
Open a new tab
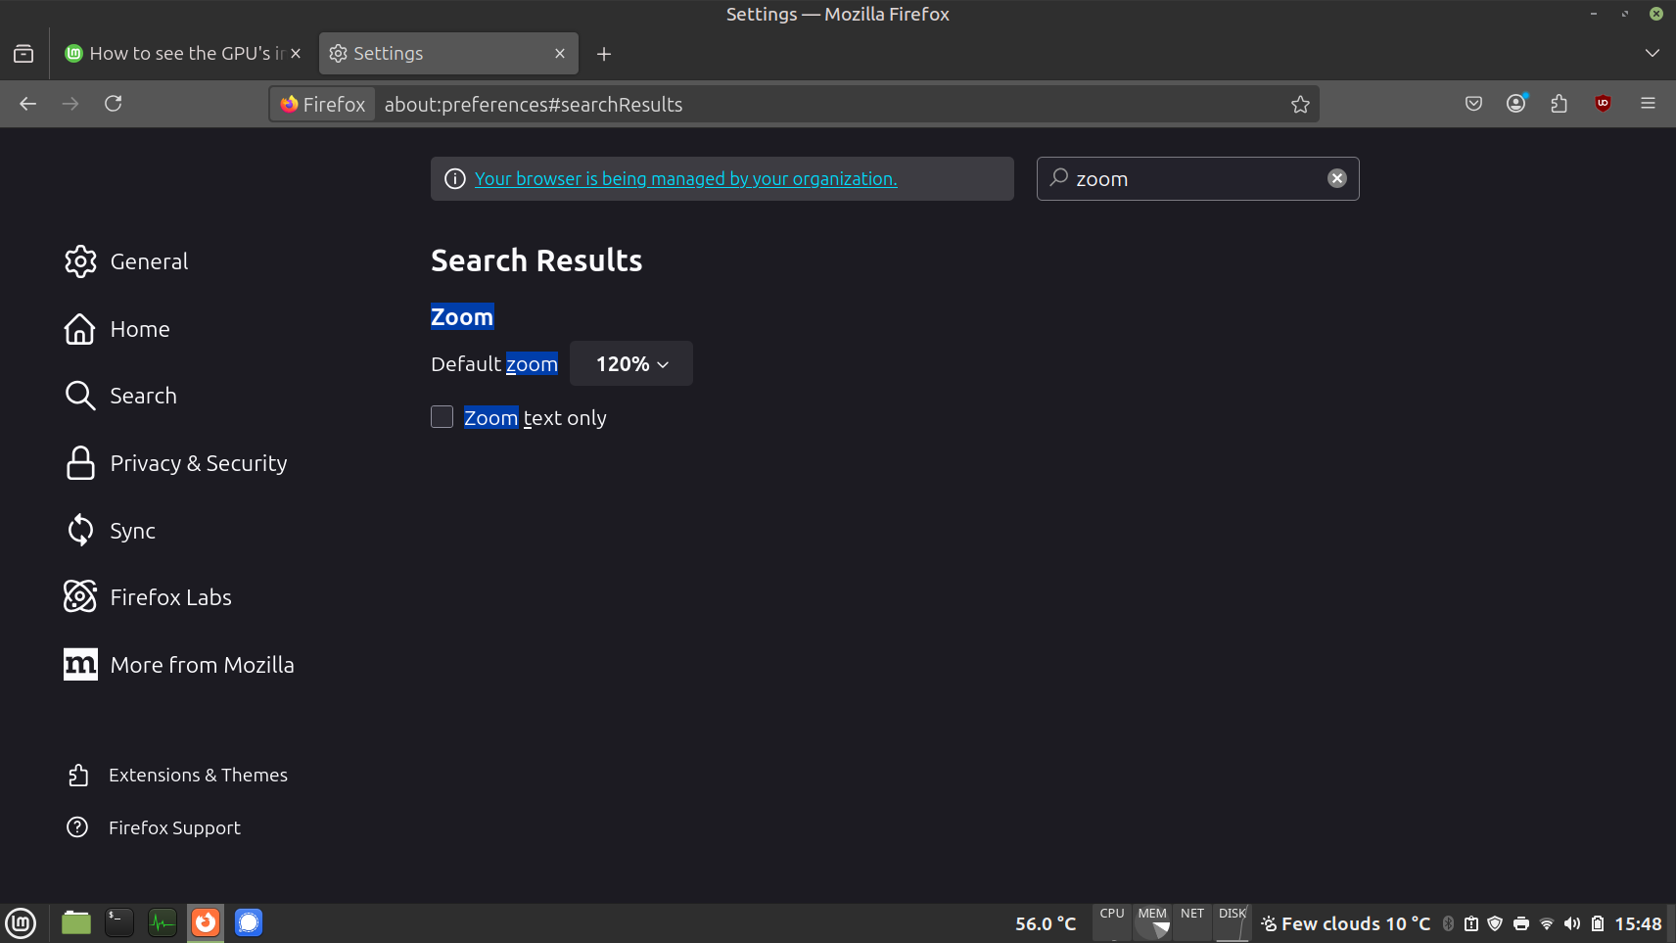(x=604, y=54)
